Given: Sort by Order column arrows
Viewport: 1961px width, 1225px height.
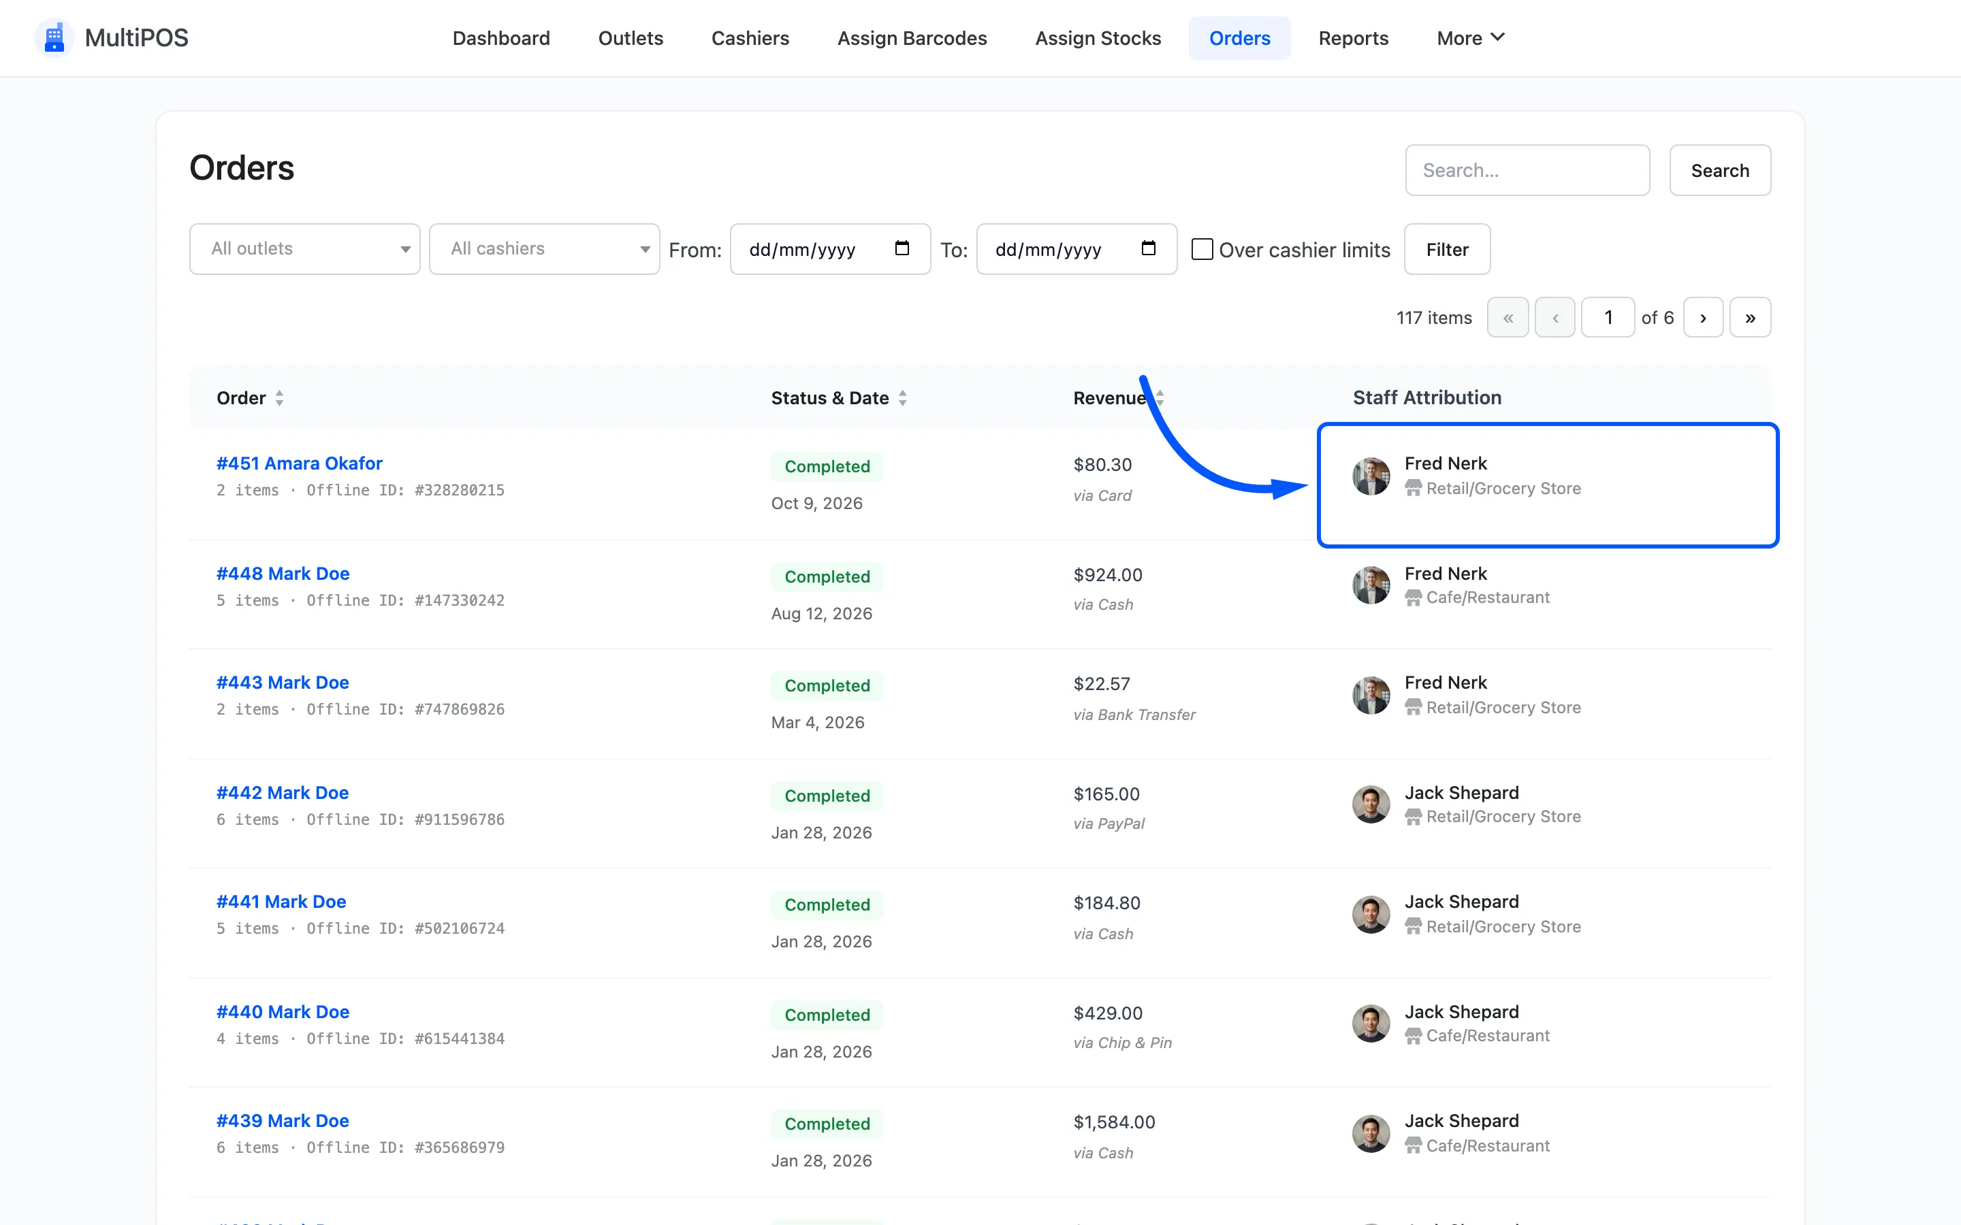Looking at the screenshot, I should 280,398.
